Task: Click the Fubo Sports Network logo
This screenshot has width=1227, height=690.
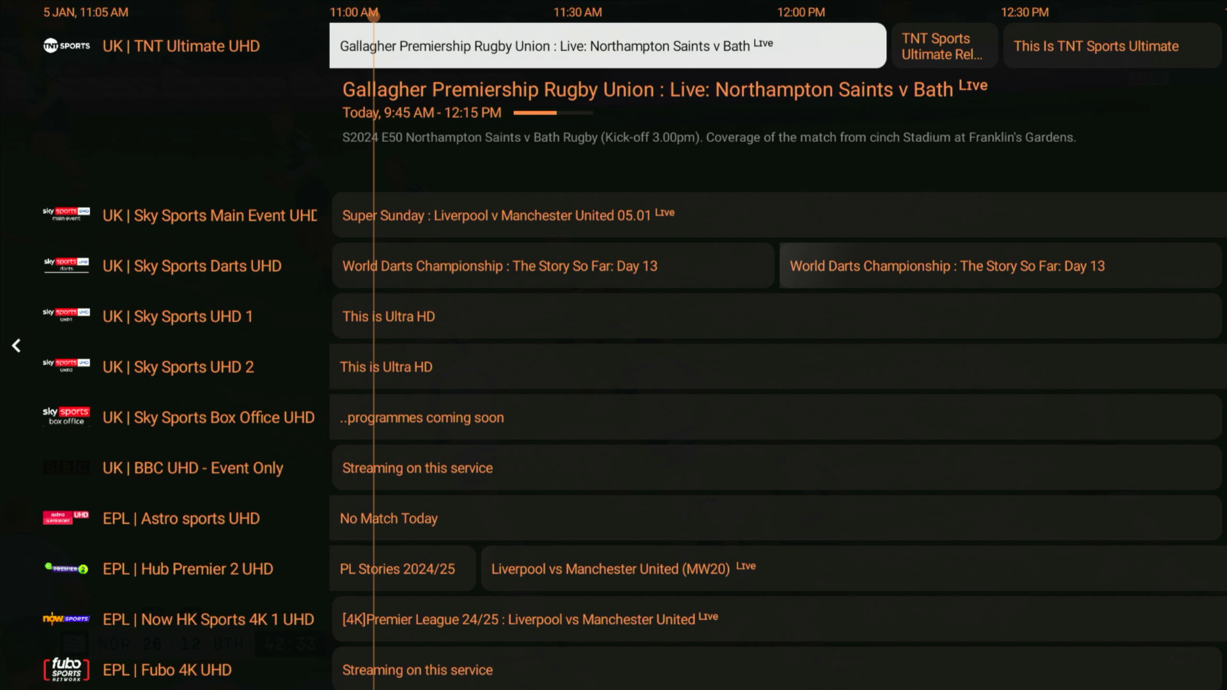Action: point(66,670)
